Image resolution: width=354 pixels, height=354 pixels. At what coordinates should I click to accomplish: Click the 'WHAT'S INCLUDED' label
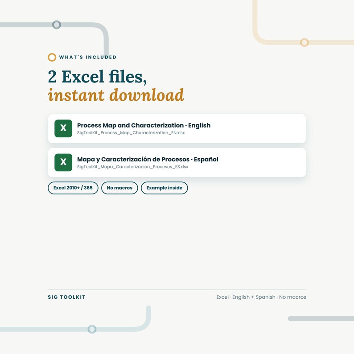pyautogui.click(x=88, y=57)
